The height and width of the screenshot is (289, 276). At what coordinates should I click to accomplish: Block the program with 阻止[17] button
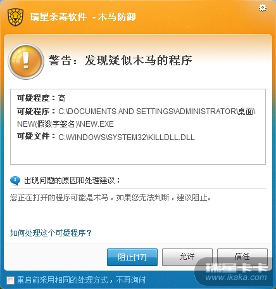132,257
